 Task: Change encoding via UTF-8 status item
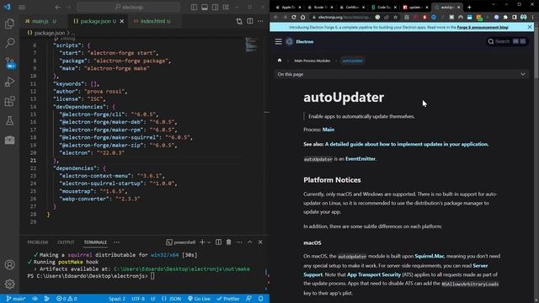[138, 299]
